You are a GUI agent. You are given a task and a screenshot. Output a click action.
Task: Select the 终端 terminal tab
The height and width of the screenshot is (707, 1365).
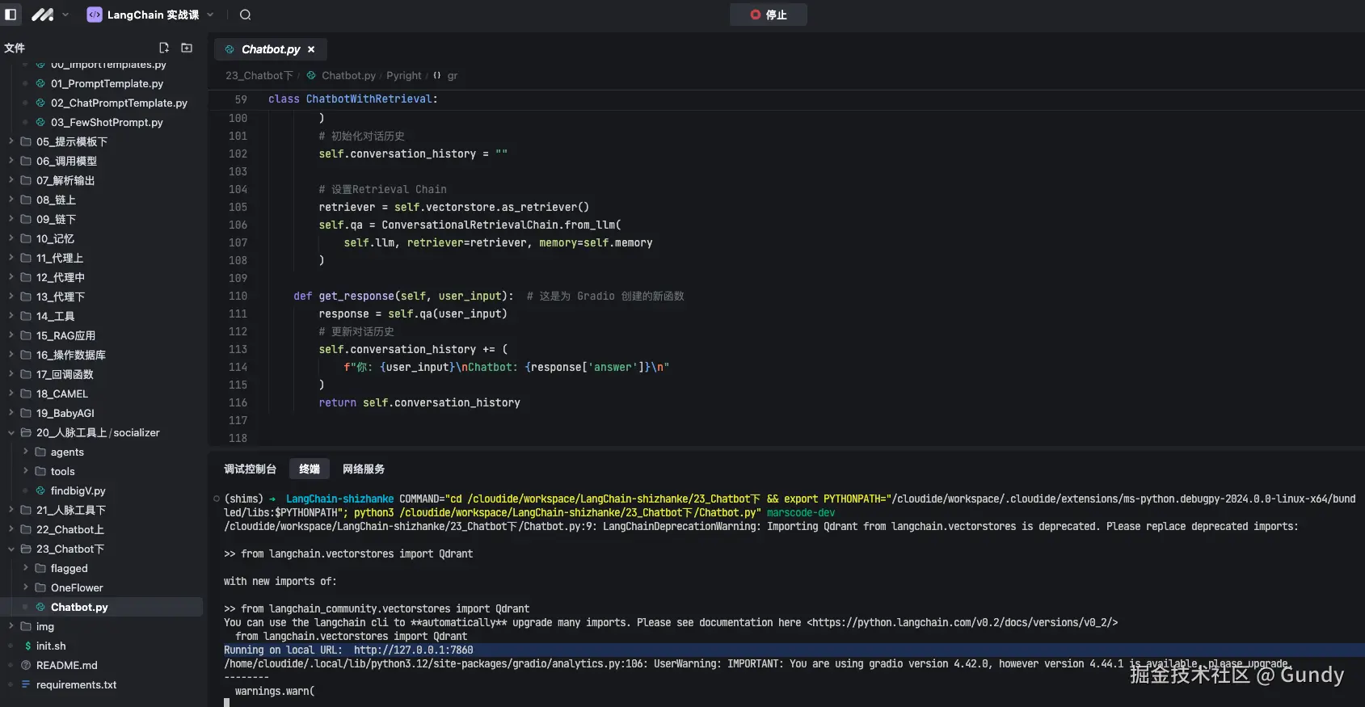pyautogui.click(x=309, y=469)
